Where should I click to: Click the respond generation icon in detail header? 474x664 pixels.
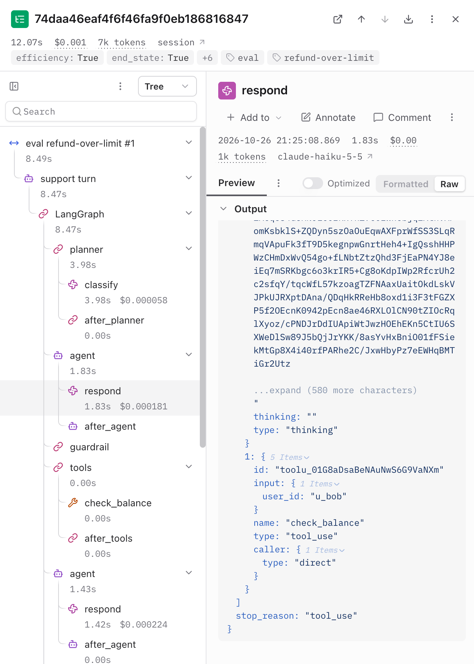[x=227, y=91]
